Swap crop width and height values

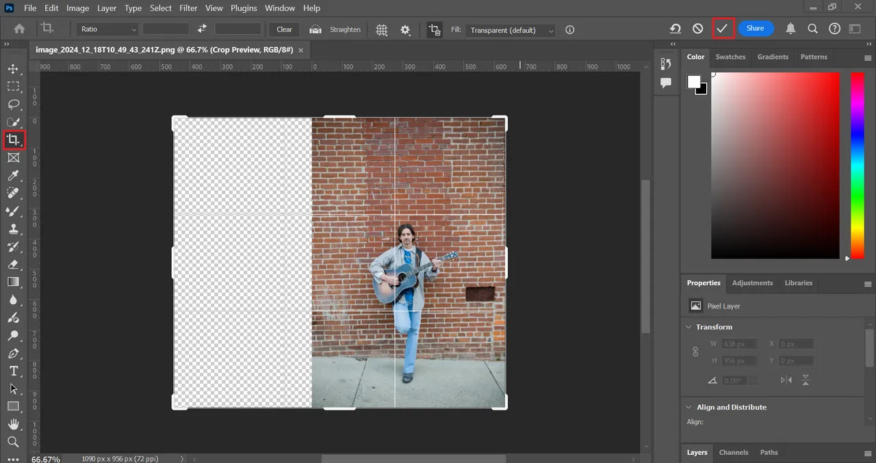[202, 29]
